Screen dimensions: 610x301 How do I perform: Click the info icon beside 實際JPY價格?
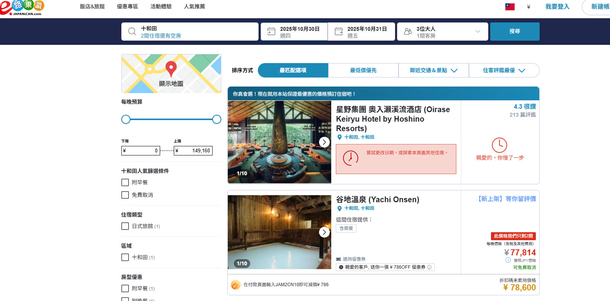click(x=508, y=260)
